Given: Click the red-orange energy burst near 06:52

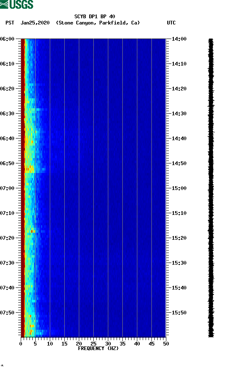Looking at the screenshot, I should [x=29, y=169].
